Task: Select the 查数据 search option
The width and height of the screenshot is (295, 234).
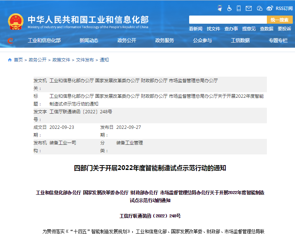Action: [x=266, y=29]
